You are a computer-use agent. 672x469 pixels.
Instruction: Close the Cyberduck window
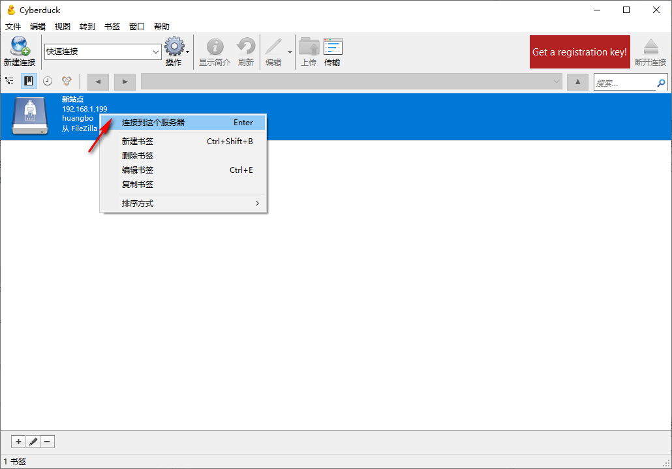click(656, 10)
